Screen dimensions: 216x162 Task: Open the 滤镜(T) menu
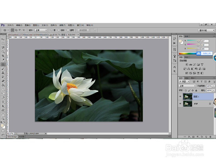pos(62,25)
